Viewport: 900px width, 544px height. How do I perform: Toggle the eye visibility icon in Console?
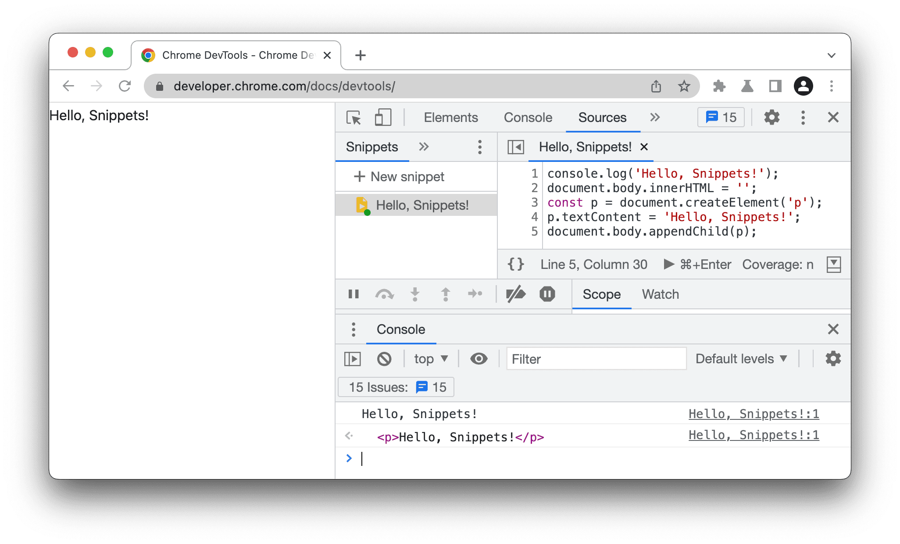pos(479,359)
